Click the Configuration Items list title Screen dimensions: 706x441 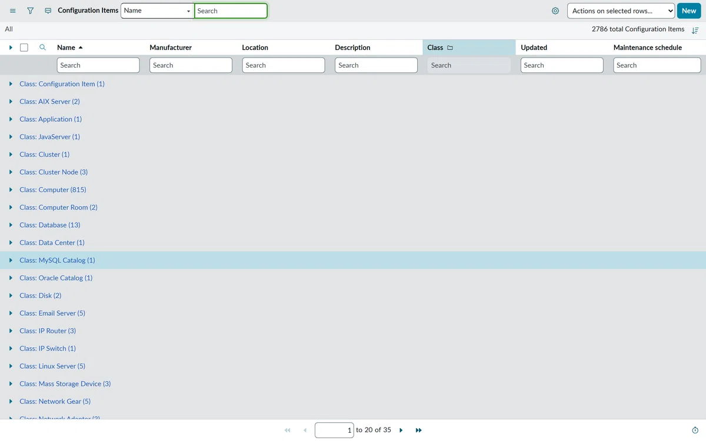pos(88,11)
